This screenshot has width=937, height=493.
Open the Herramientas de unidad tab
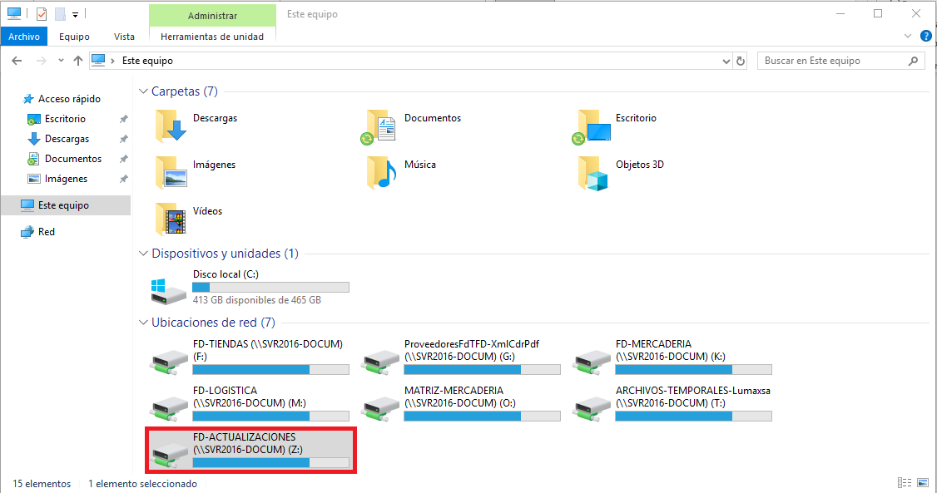coord(212,37)
